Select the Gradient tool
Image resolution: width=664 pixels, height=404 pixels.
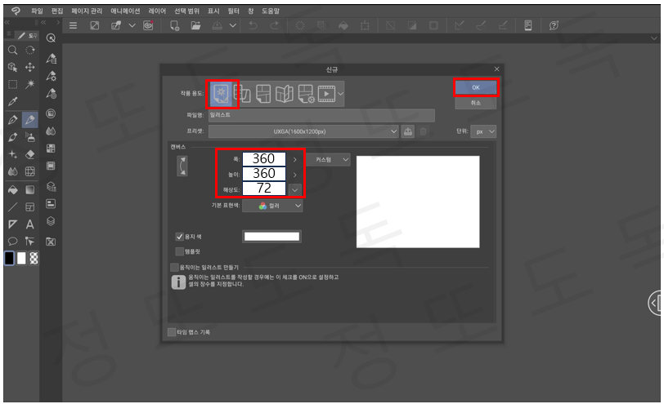[30, 189]
